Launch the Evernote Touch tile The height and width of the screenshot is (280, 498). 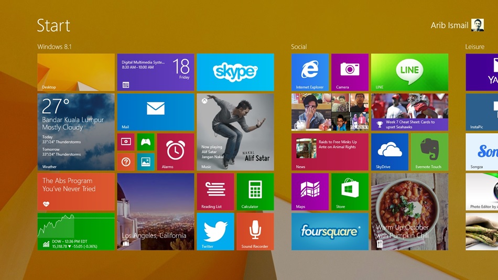430,152
